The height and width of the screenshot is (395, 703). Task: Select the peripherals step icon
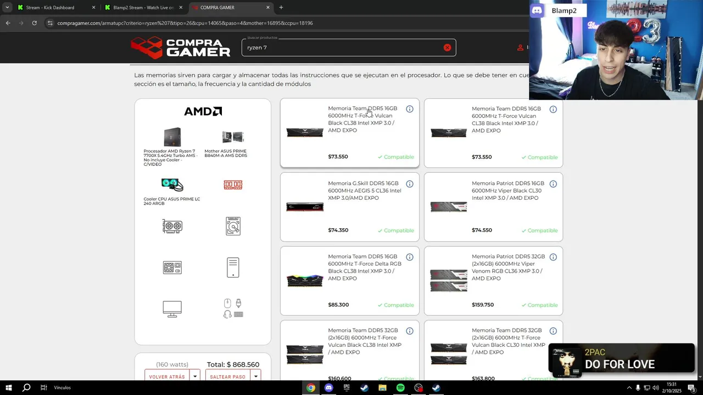[233, 309]
